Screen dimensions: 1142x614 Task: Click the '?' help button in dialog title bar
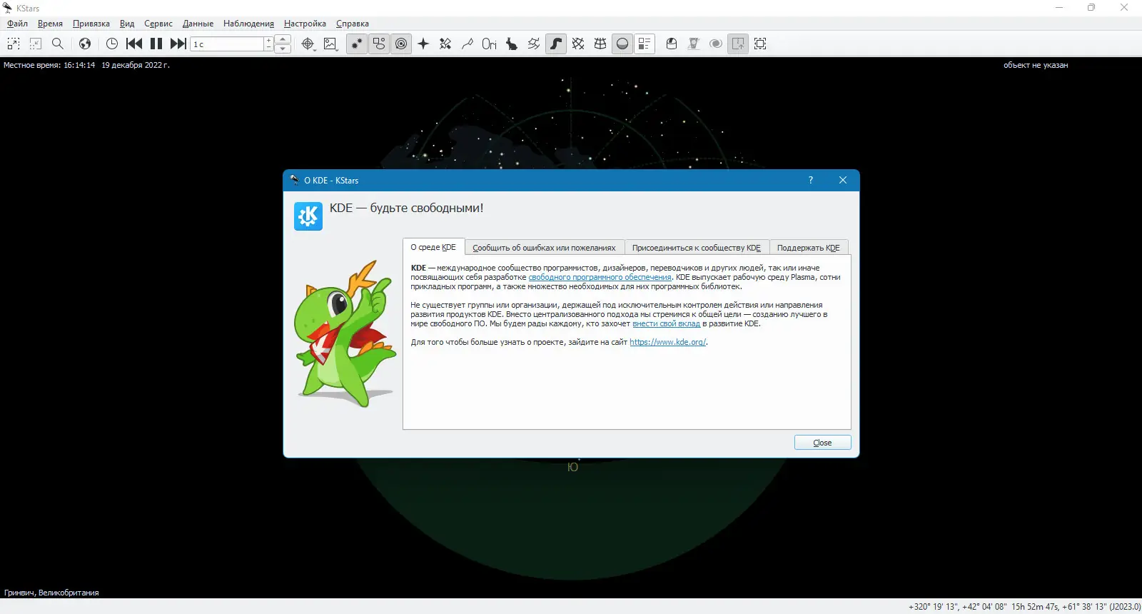[x=811, y=180]
